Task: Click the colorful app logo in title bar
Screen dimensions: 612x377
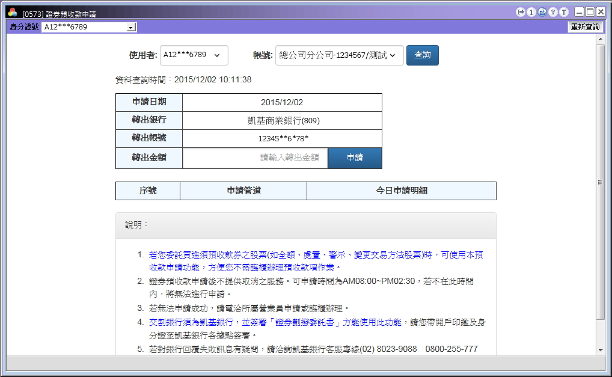Action: pos(13,13)
